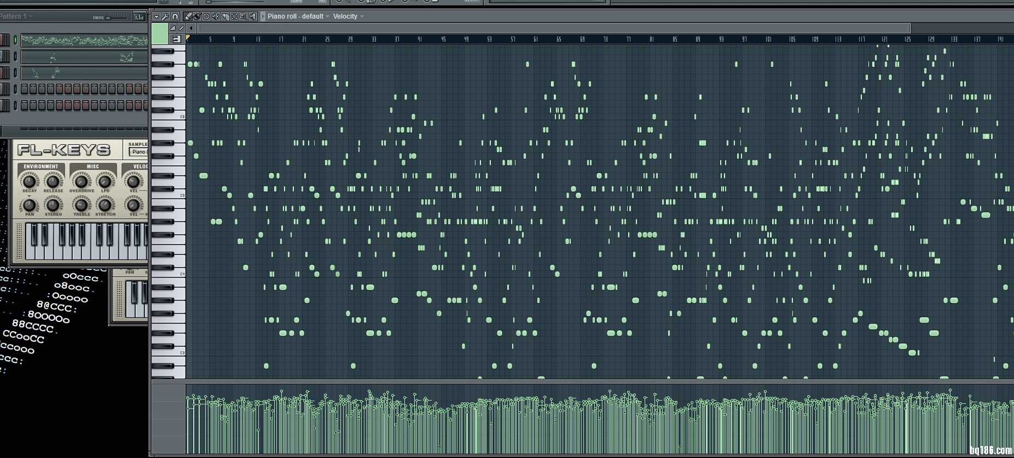Toggle first step button in fourth channel row
This screenshot has width=1014, height=458.
coord(24,89)
